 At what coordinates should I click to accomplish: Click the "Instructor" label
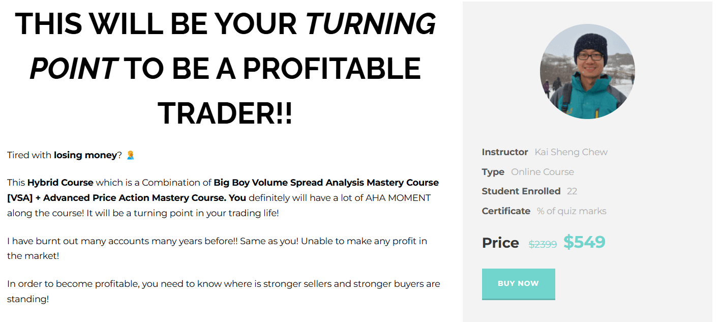505,152
